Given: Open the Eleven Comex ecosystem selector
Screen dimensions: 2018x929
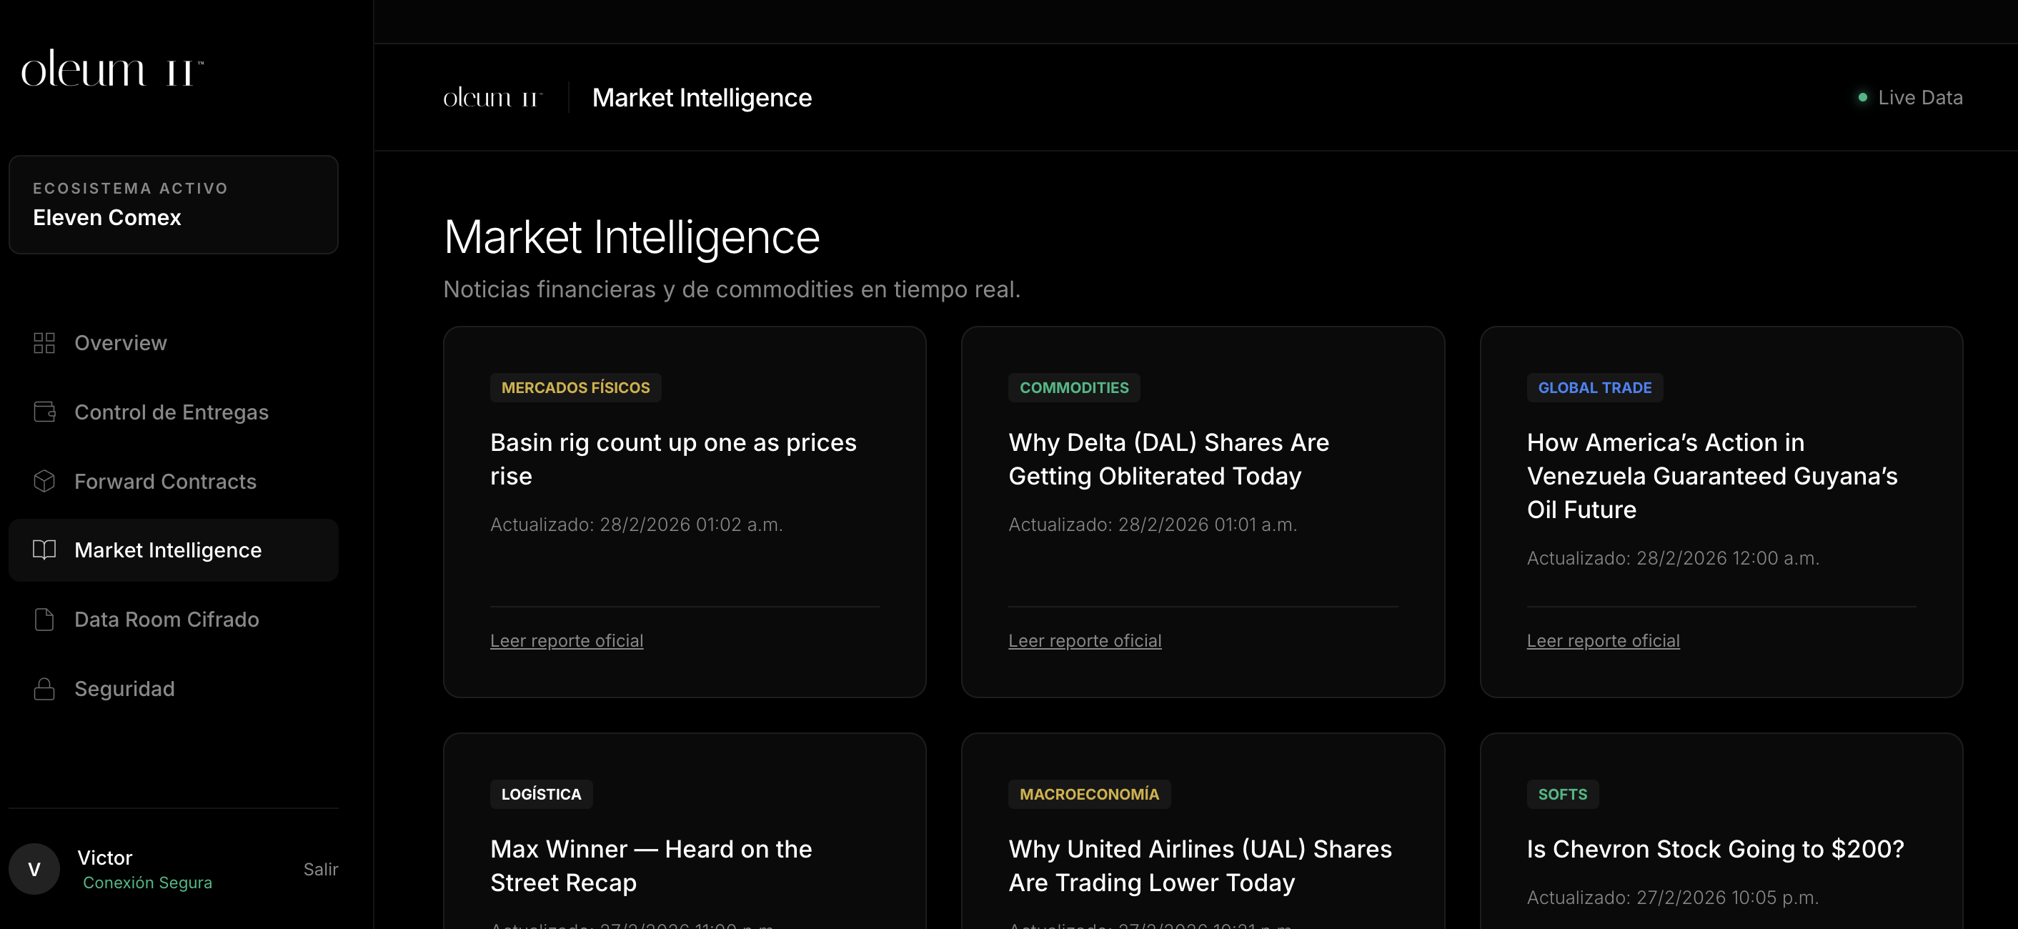Looking at the screenshot, I should pos(172,204).
